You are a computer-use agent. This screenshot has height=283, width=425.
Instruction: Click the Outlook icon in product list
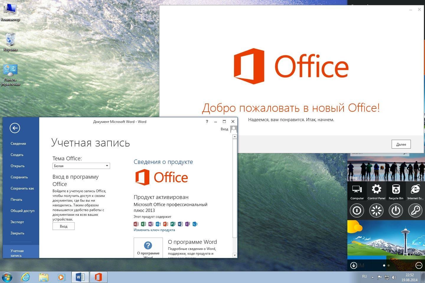coord(158,224)
